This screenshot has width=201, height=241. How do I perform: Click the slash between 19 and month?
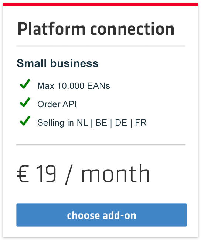[69, 175]
